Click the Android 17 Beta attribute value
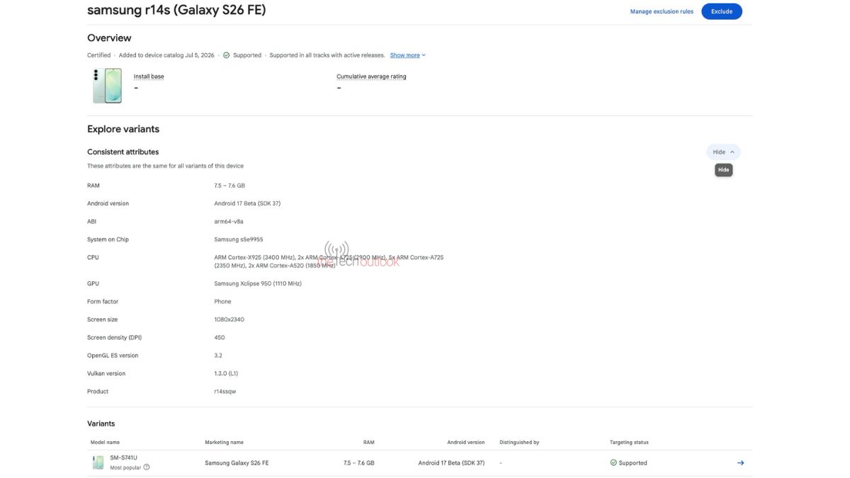The height and width of the screenshot is (478, 850). [247, 204]
